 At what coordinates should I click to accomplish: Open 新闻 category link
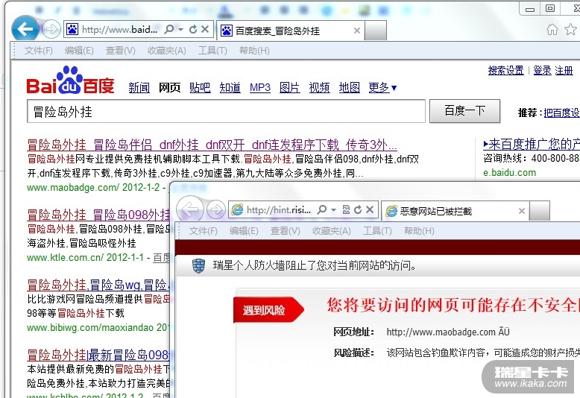[139, 88]
